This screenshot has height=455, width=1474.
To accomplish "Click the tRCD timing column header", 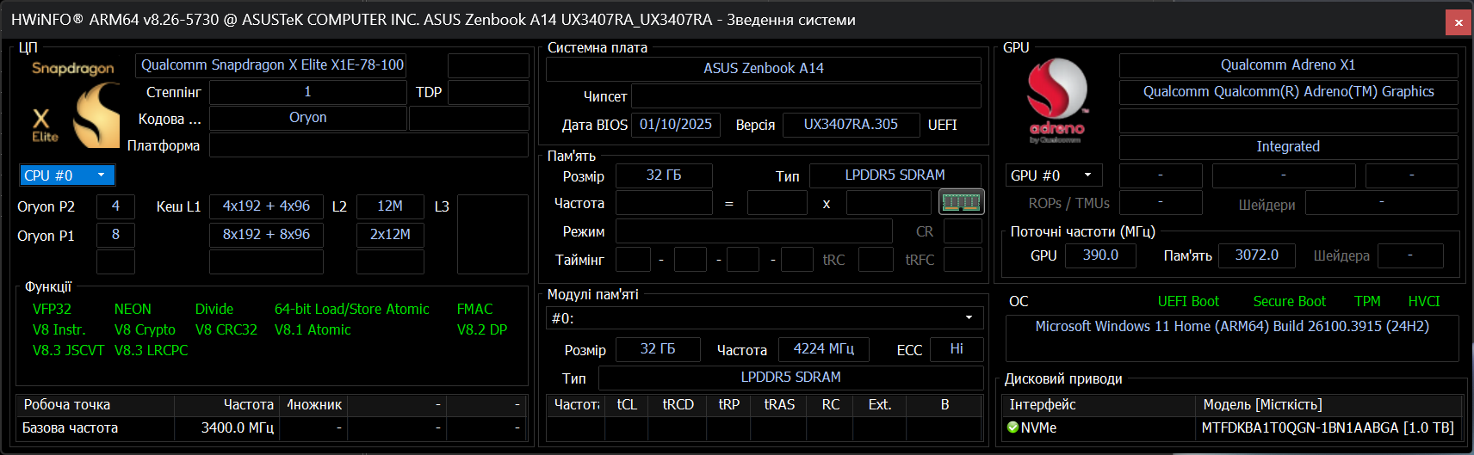I will [678, 405].
